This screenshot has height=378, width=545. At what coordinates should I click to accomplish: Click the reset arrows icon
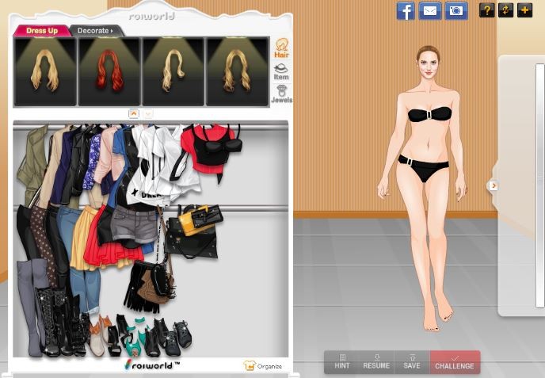505,10
